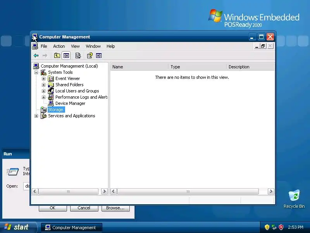
Task: Click the Type column header
Action: coord(197,67)
